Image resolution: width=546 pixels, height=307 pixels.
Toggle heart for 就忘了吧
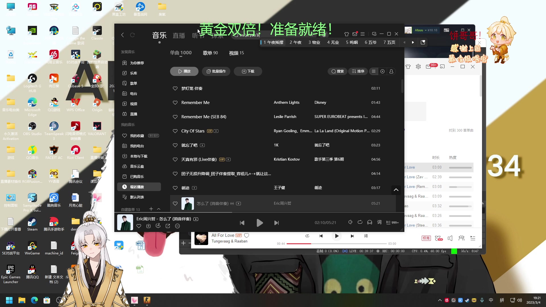(175, 145)
